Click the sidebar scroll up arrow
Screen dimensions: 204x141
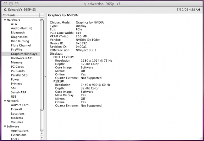(x=42, y=133)
